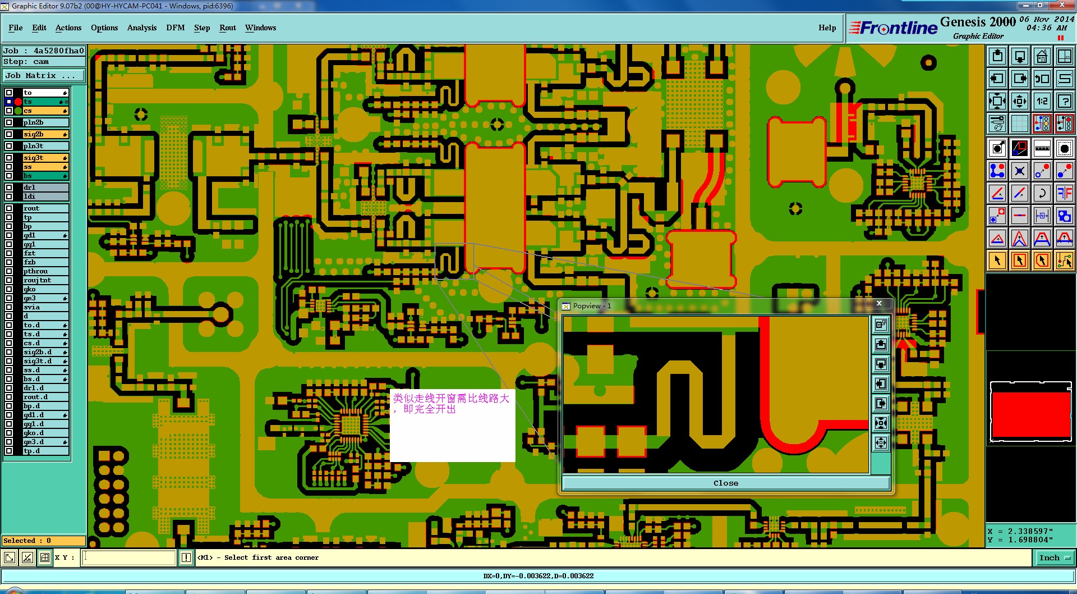
Task: Open the File menu
Action: coord(16,28)
